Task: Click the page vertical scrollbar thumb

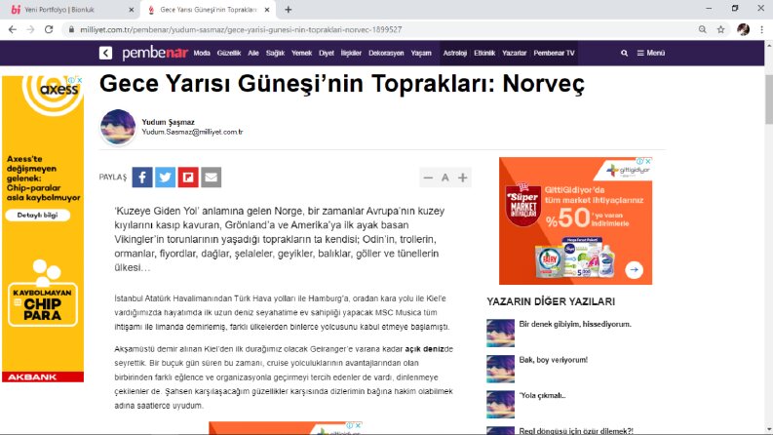Action: coord(768,99)
